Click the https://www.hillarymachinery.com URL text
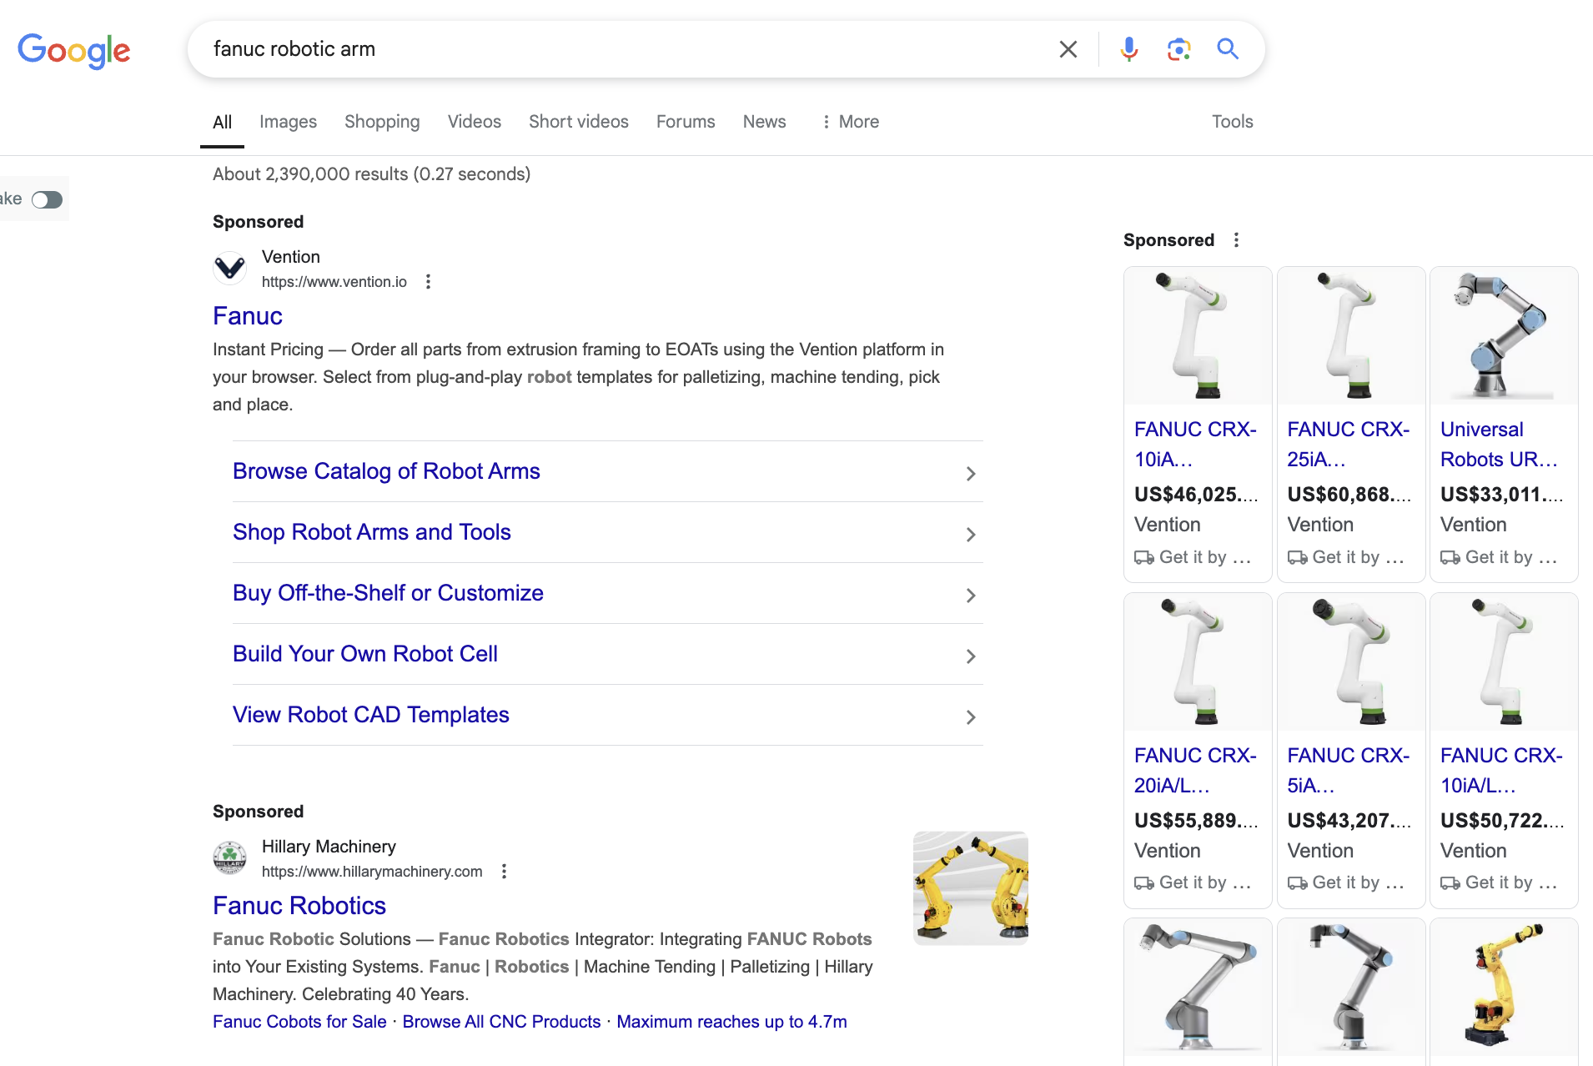This screenshot has width=1593, height=1066. [x=372, y=872]
